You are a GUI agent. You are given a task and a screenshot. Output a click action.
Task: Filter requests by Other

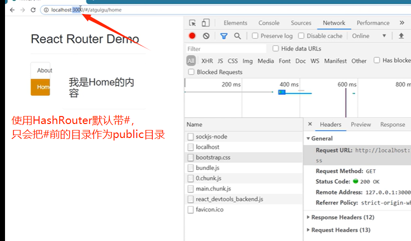[359, 61]
